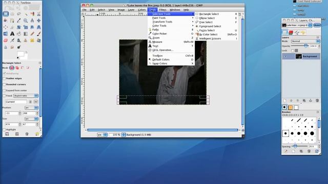This screenshot has width=328, height=184.
Task: Expand Transform Tools submenu
Action: [171, 21]
